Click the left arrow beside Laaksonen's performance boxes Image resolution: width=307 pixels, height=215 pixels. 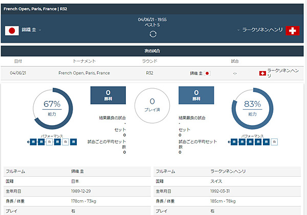click(x=229, y=142)
